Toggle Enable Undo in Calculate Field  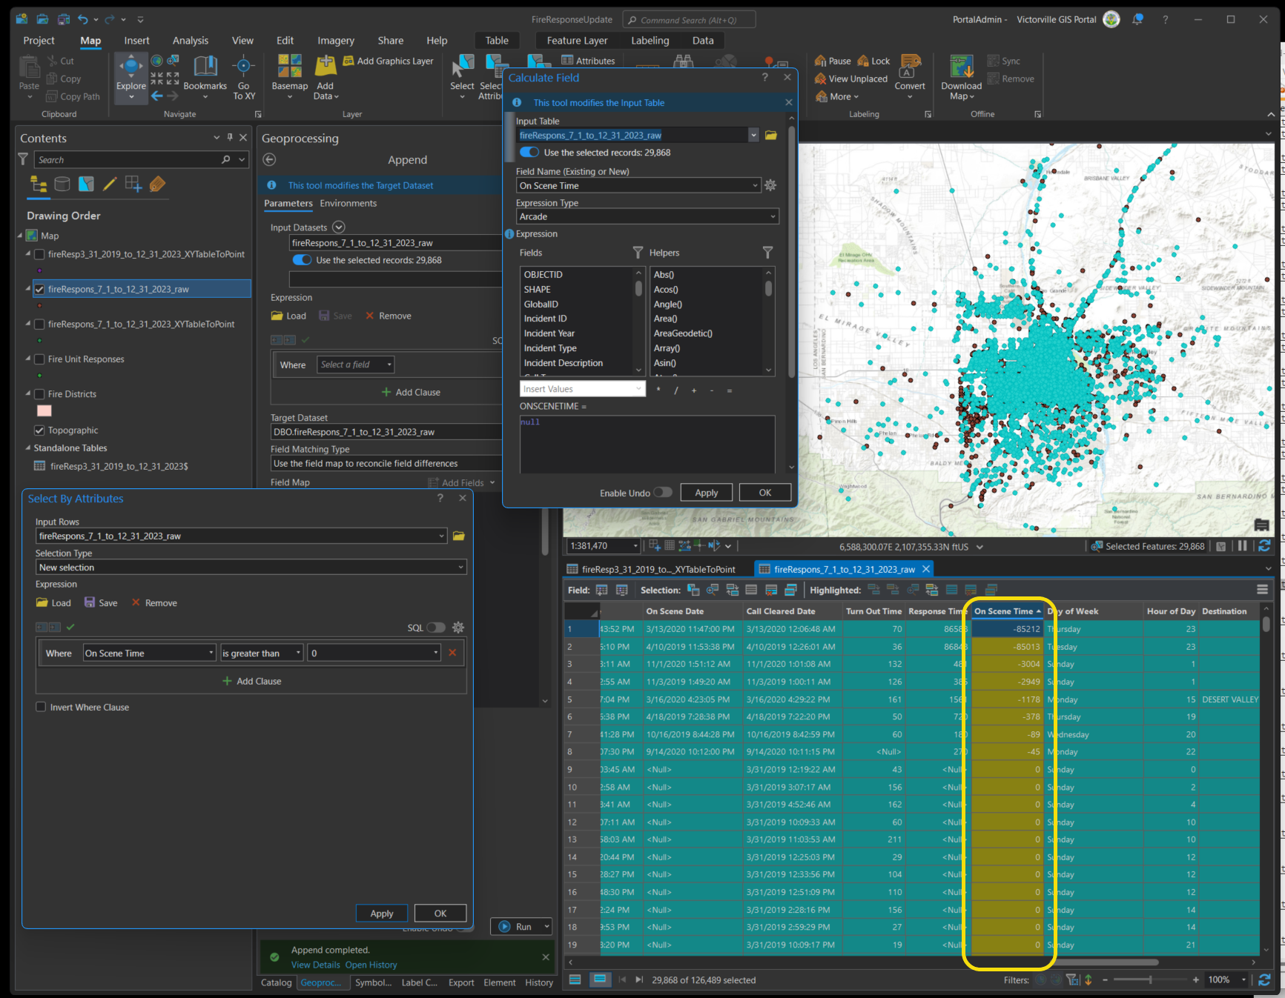[663, 493]
